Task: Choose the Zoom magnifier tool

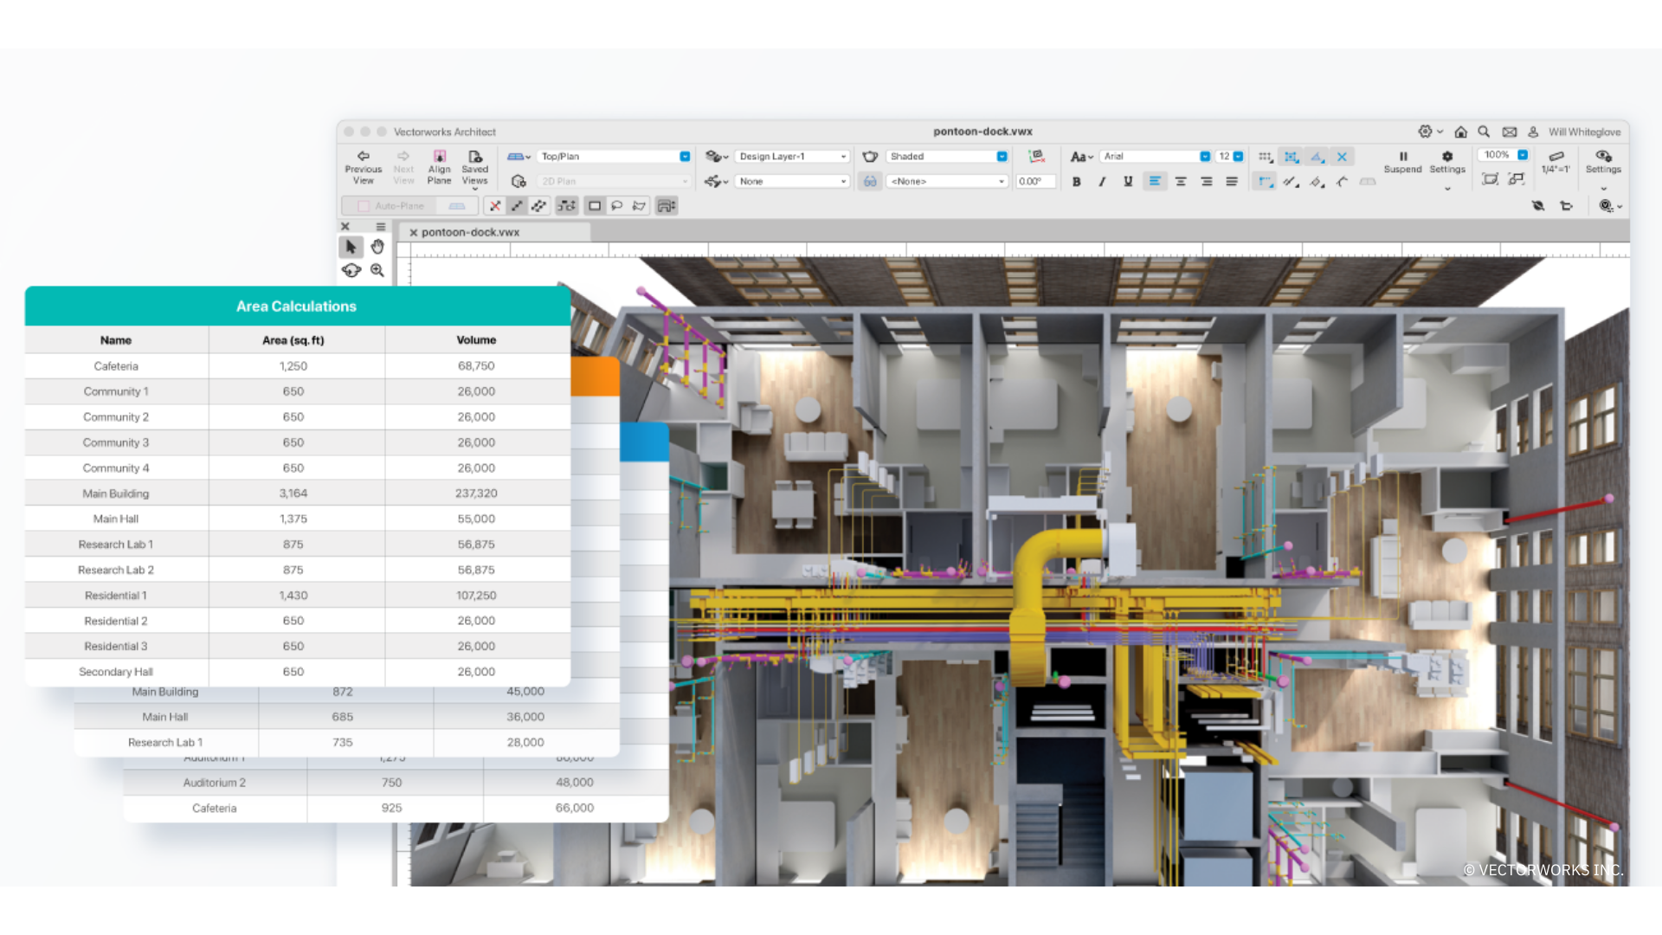Action: point(377,270)
